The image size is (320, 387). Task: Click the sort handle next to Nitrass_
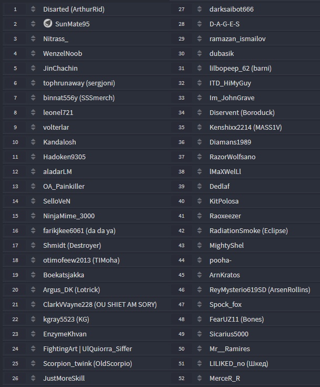click(x=33, y=38)
